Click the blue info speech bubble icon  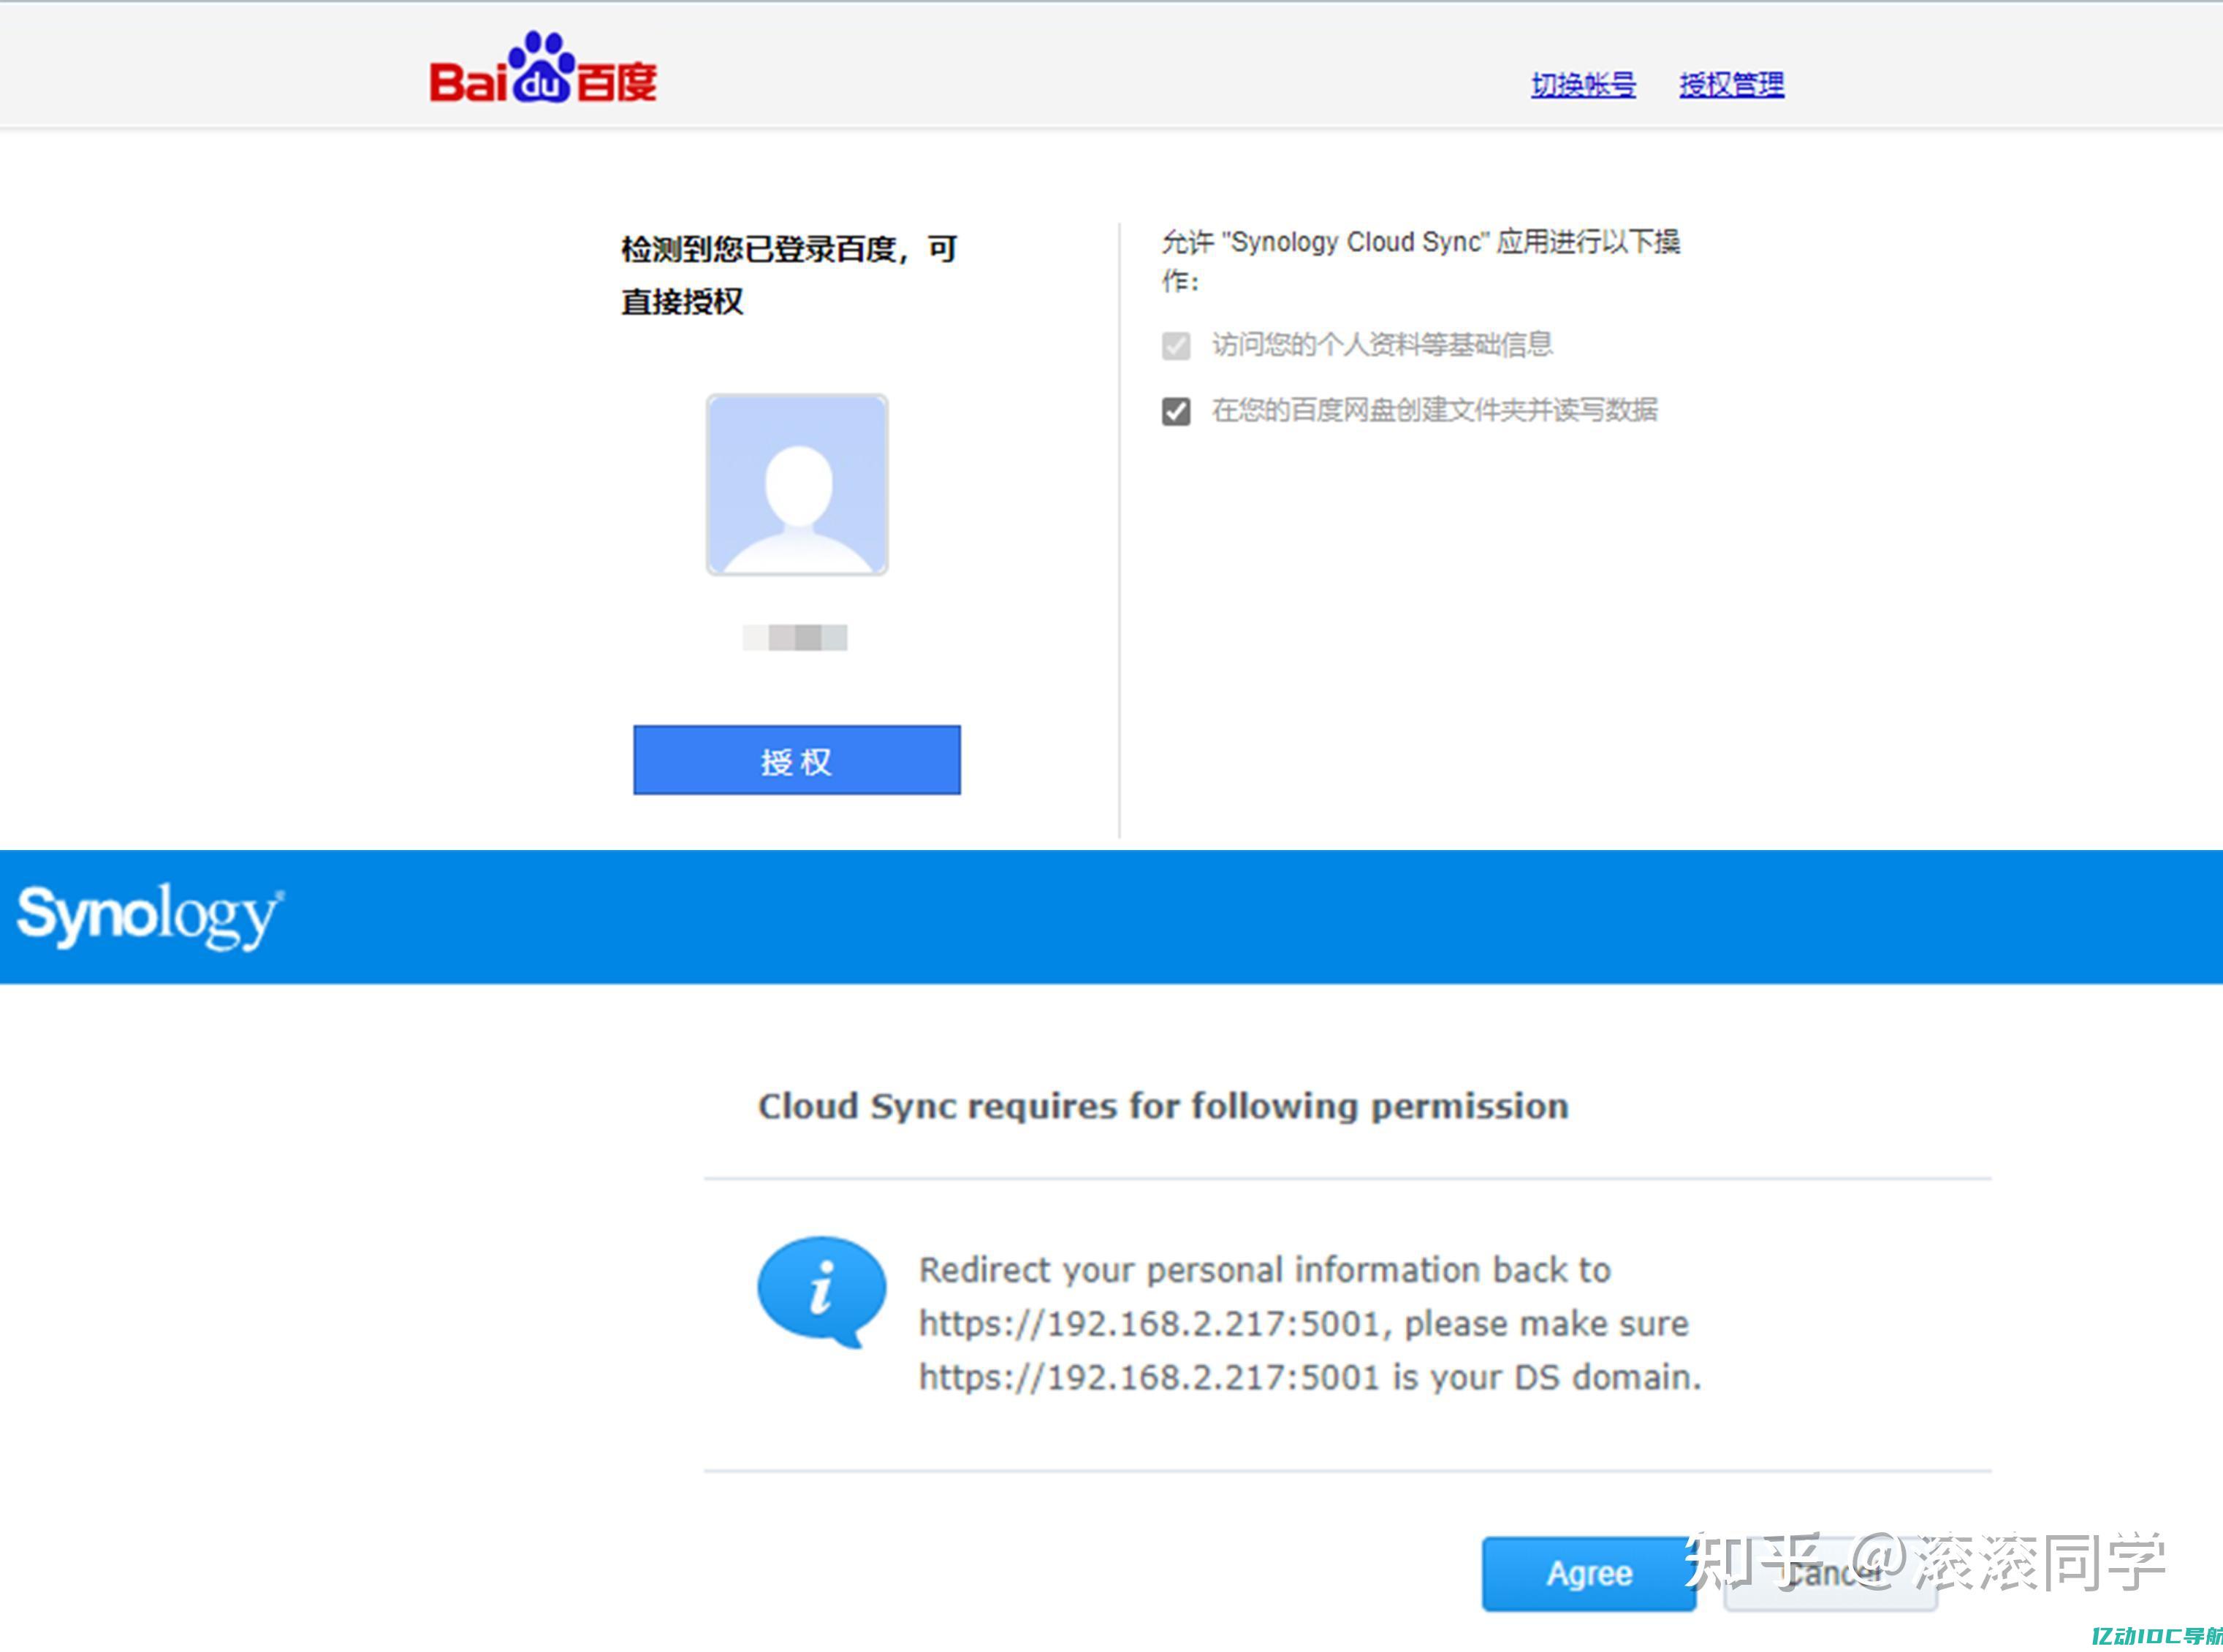point(821,1292)
